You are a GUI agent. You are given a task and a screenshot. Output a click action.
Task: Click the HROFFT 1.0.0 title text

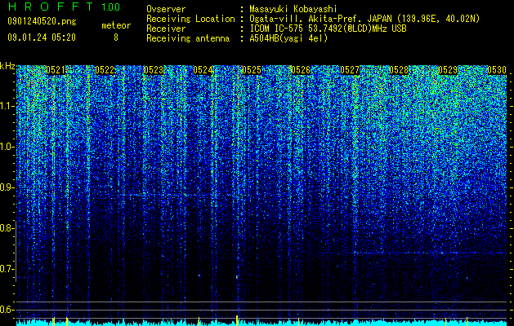point(64,7)
